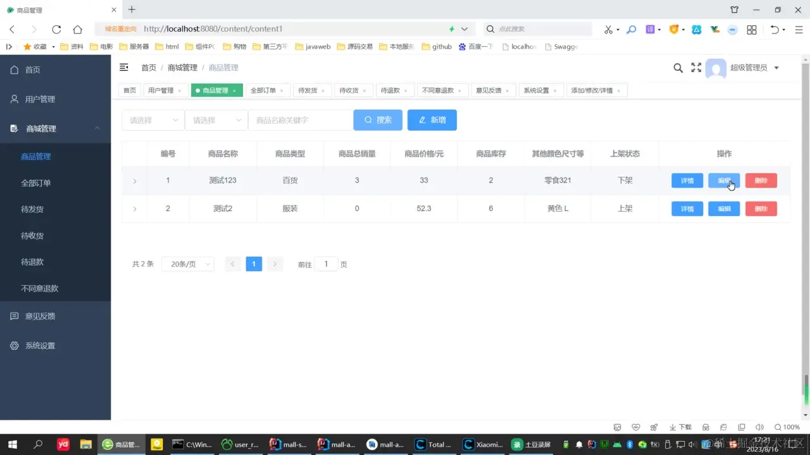Screen dimensions: 810x455
Task: Toggle the sidebar collapse hamburger icon
Action: (124, 68)
